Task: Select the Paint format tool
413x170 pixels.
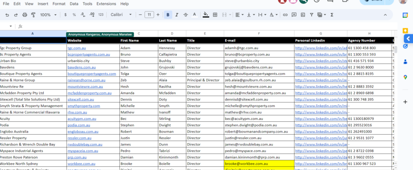Action: tap(33, 15)
